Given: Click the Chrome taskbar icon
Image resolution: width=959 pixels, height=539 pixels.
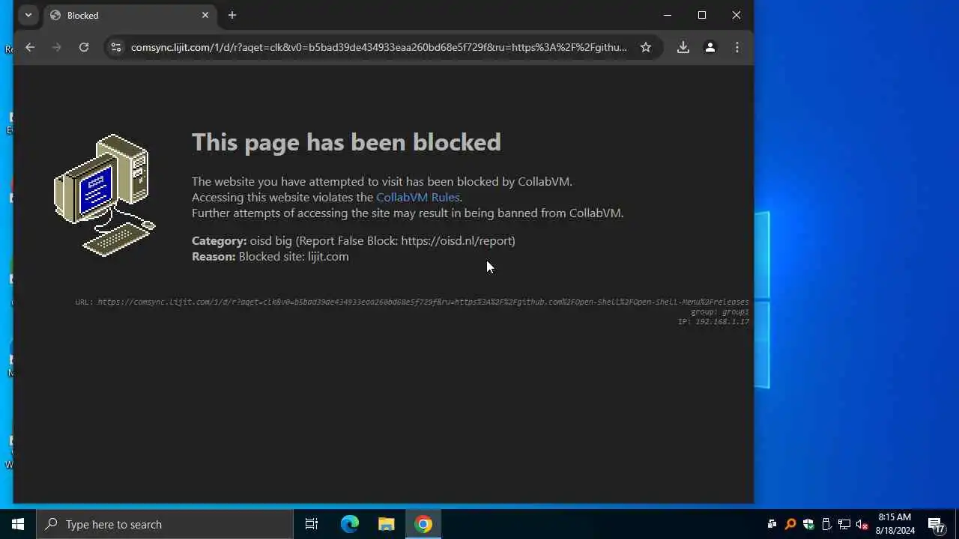Looking at the screenshot, I should [x=423, y=524].
